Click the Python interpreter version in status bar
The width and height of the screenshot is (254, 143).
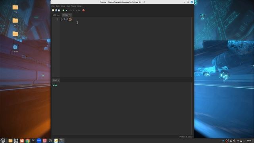(x=186, y=137)
